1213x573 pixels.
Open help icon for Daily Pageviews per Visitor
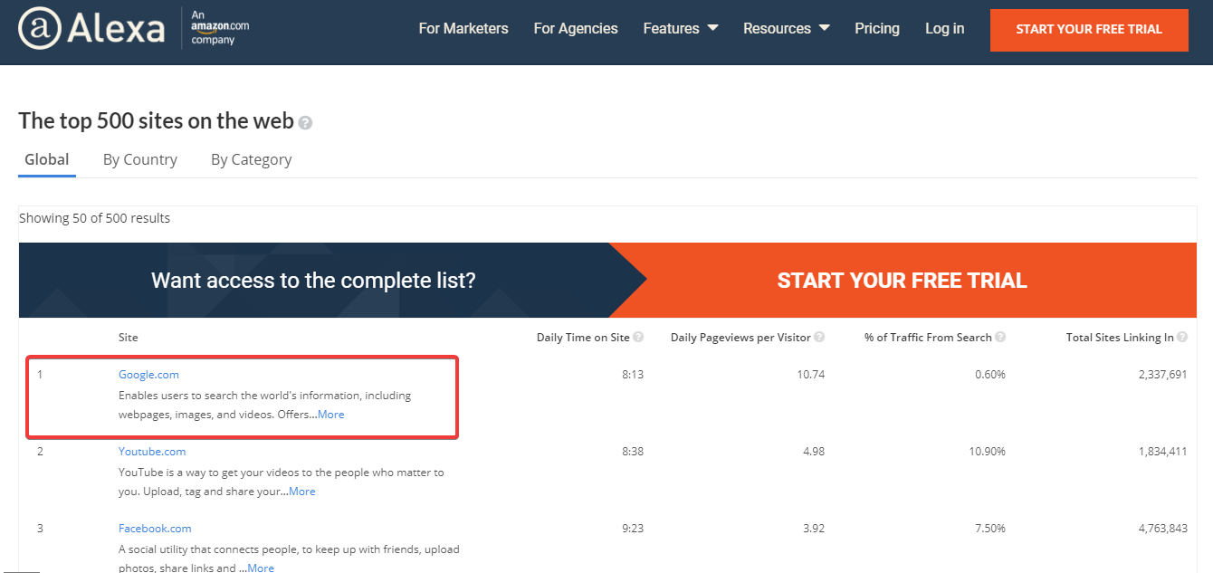click(819, 337)
